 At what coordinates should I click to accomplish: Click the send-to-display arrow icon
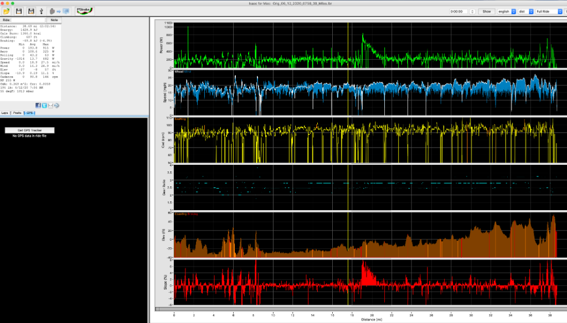point(59,11)
